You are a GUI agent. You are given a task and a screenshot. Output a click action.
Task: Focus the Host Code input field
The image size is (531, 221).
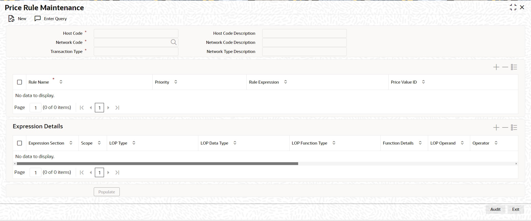pyautogui.click(x=136, y=33)
